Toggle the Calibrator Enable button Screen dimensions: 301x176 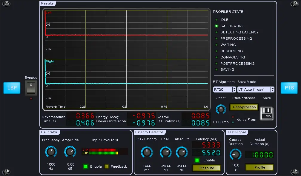[86, 166]
